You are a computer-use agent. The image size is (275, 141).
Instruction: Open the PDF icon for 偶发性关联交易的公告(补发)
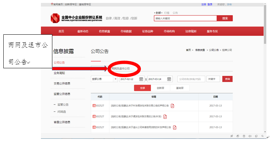pos(165,117)
